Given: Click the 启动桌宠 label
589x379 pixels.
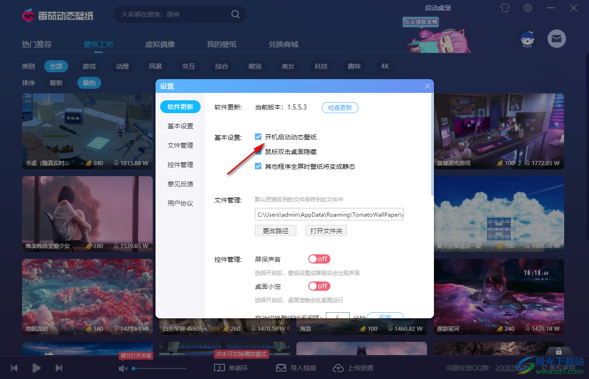Looking at the screenshot, I should tap(438, 8).
